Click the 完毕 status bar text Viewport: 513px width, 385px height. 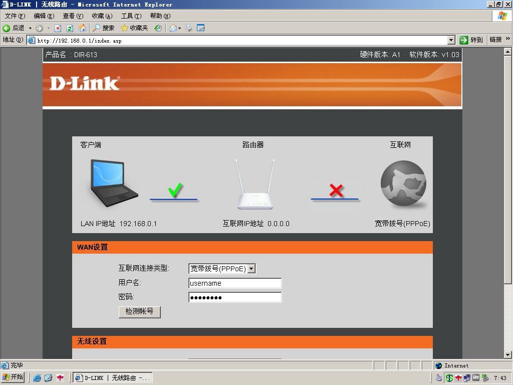click(x=17, y=365)
